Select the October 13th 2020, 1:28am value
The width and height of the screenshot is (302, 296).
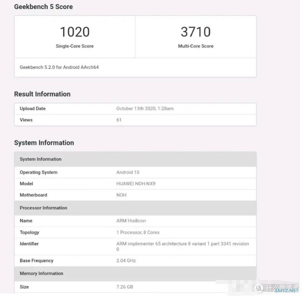coord(145,109)
